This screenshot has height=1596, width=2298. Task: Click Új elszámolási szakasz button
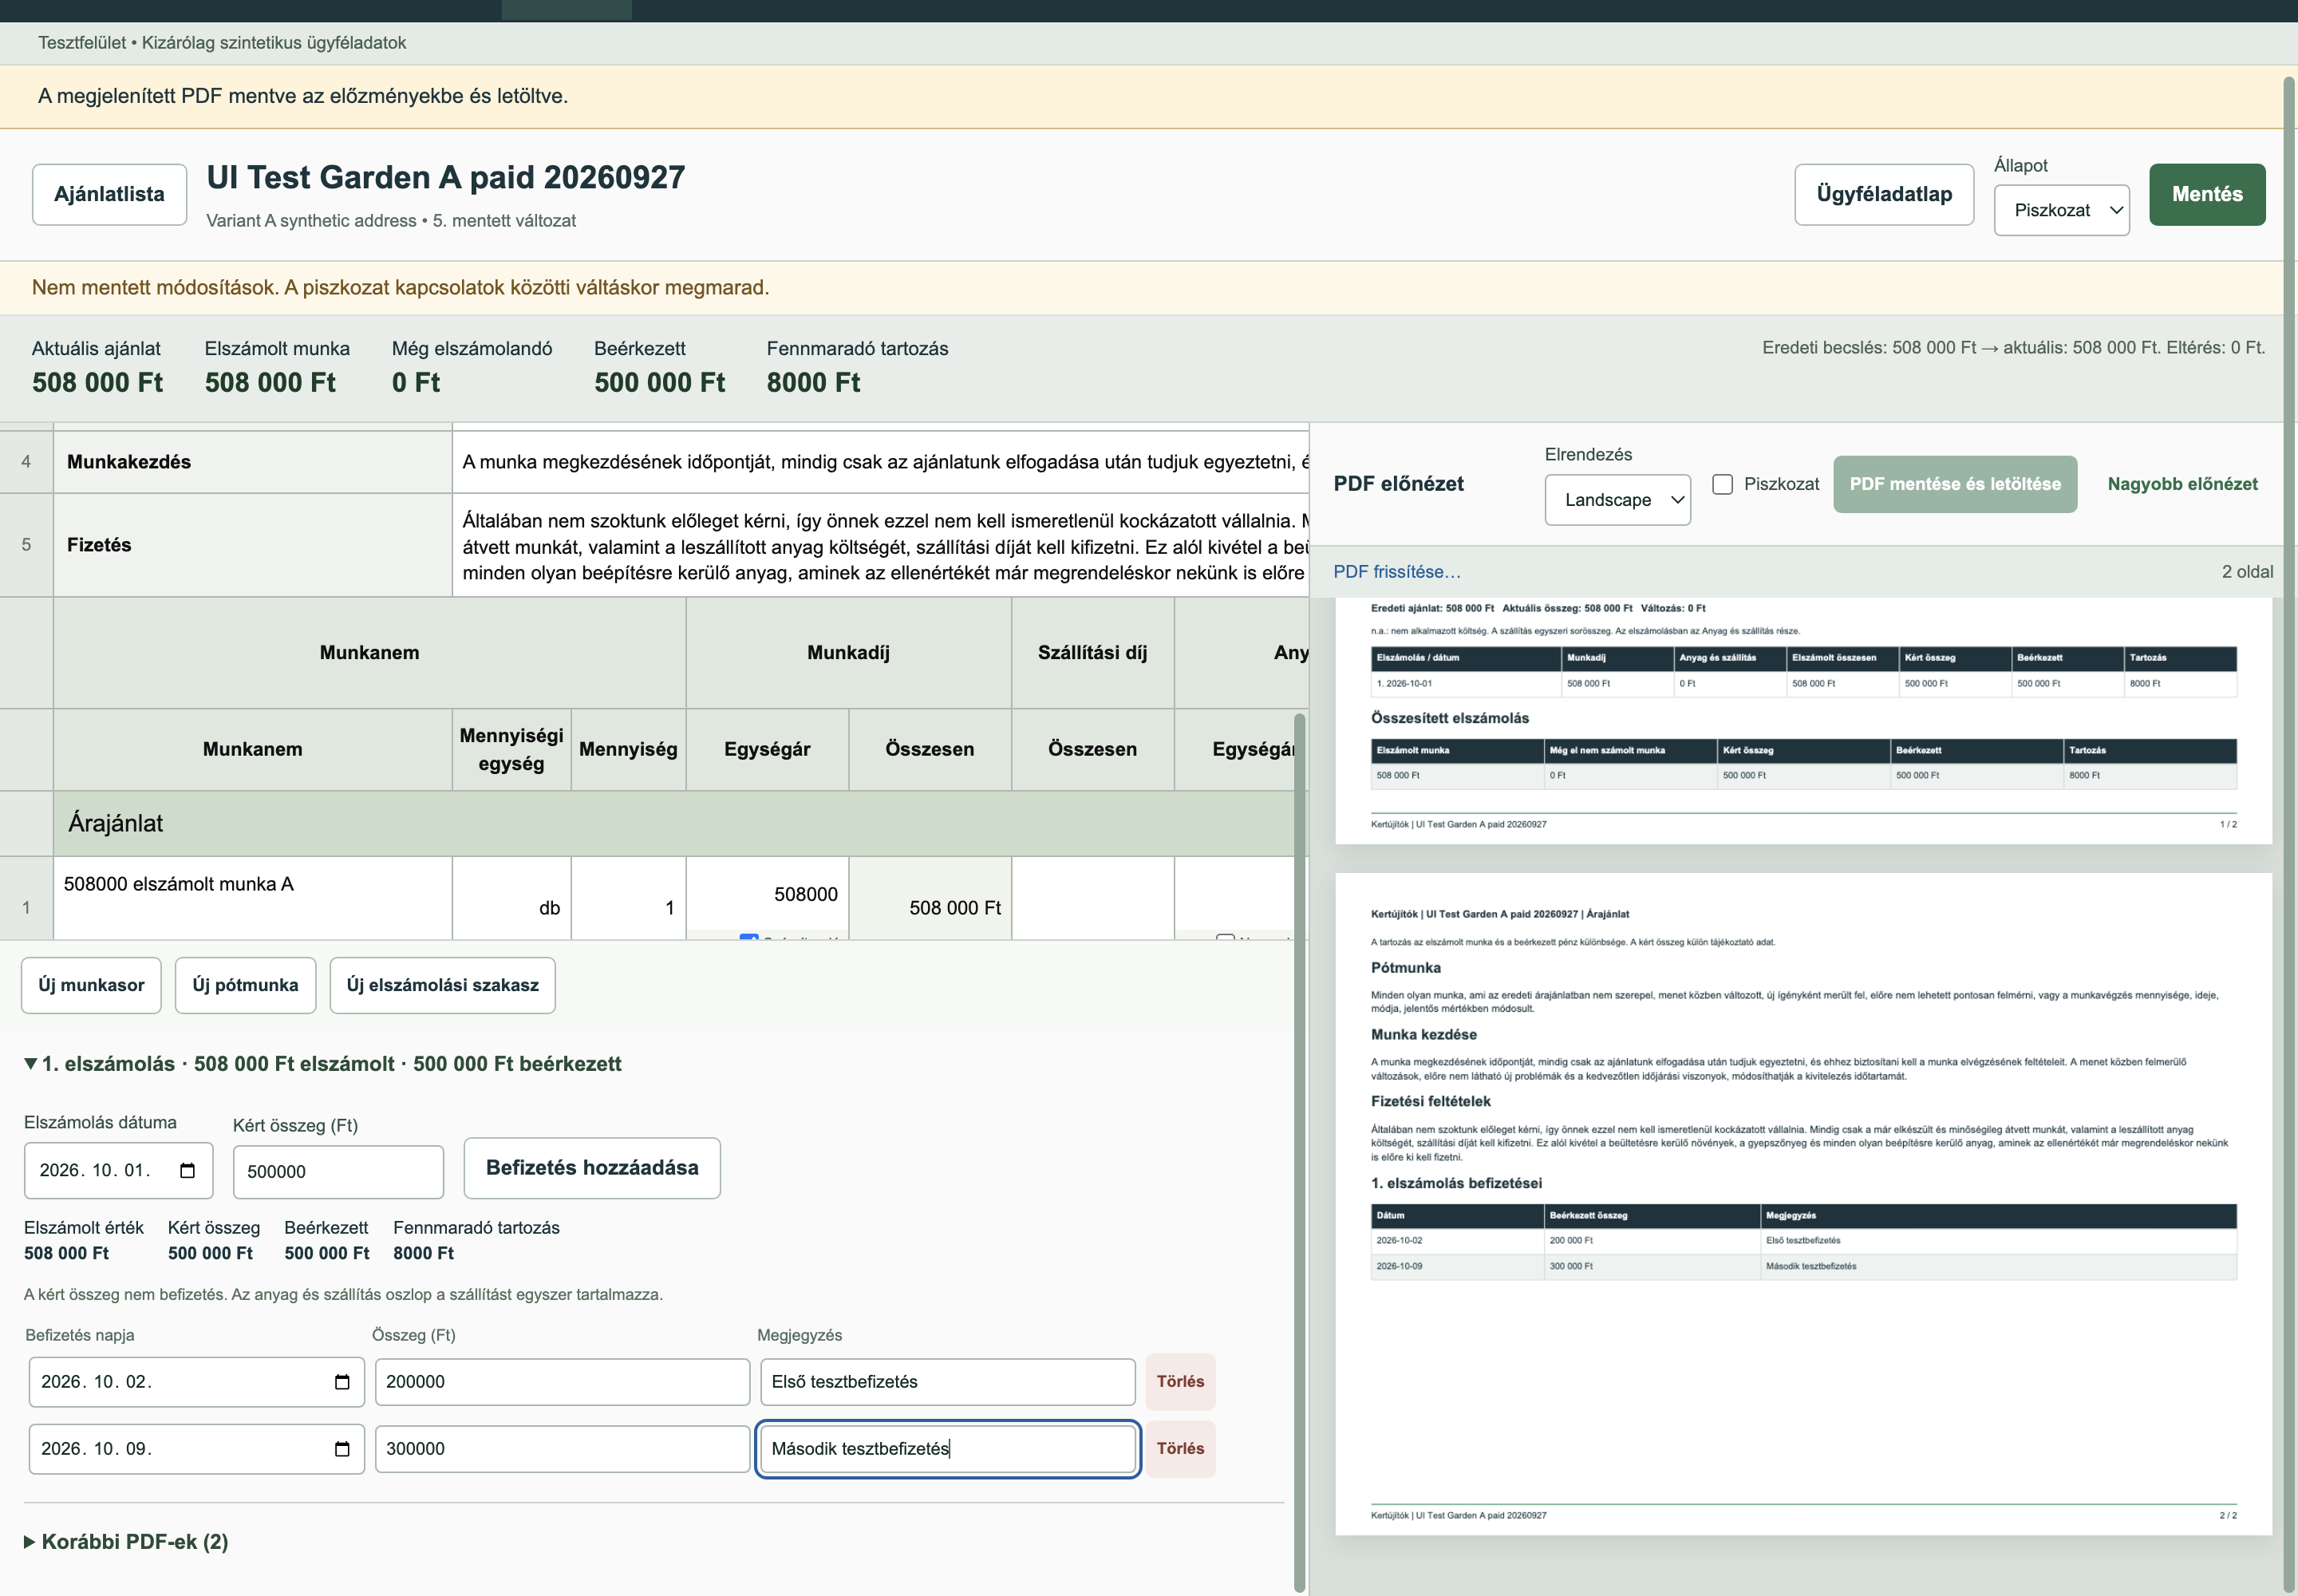coord(442,985)
